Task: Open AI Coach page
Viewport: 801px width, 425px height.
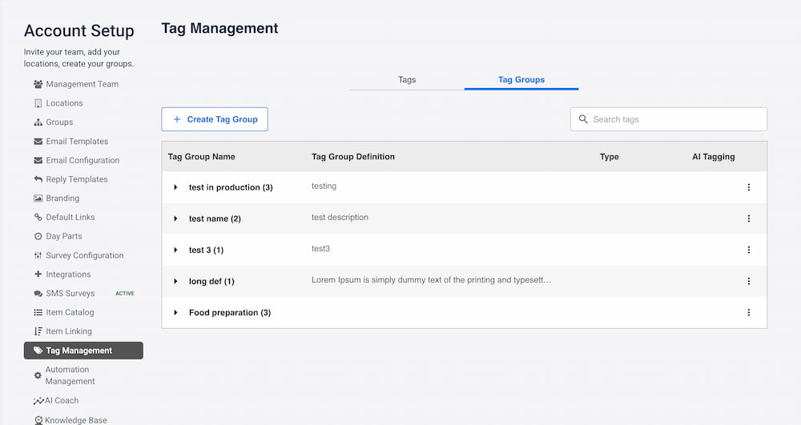Action: pos(62,400)
